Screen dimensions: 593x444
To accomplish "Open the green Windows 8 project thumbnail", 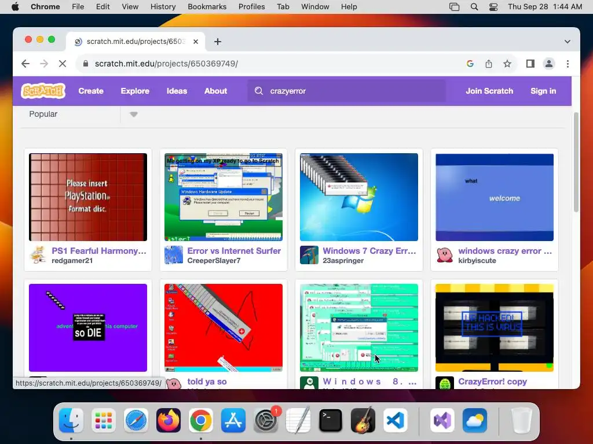I will pyautogui.click(x=359, y=328).
